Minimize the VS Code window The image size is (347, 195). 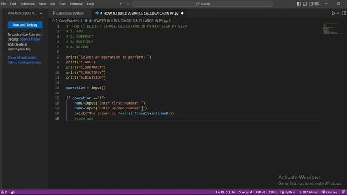click(x=326, y=4)
